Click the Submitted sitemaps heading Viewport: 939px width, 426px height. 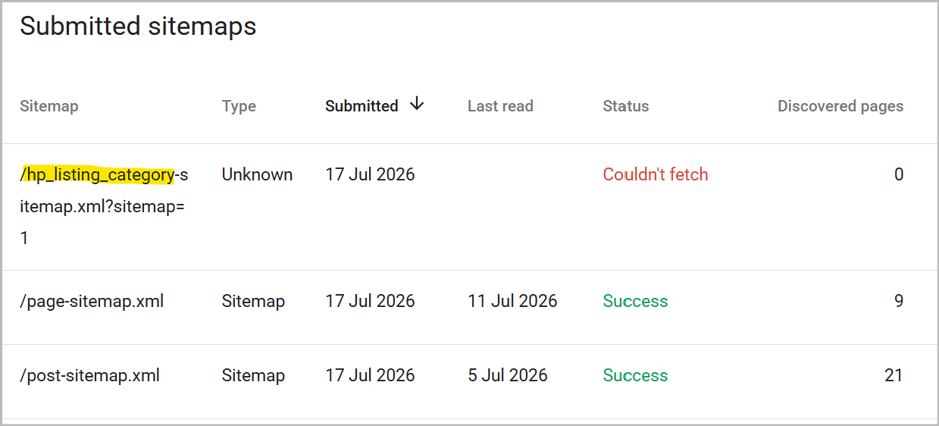click(x=138, y=27)
